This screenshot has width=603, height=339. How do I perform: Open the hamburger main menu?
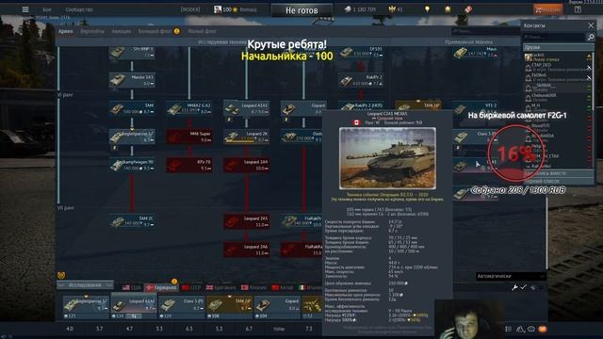(x=25, y=9)
